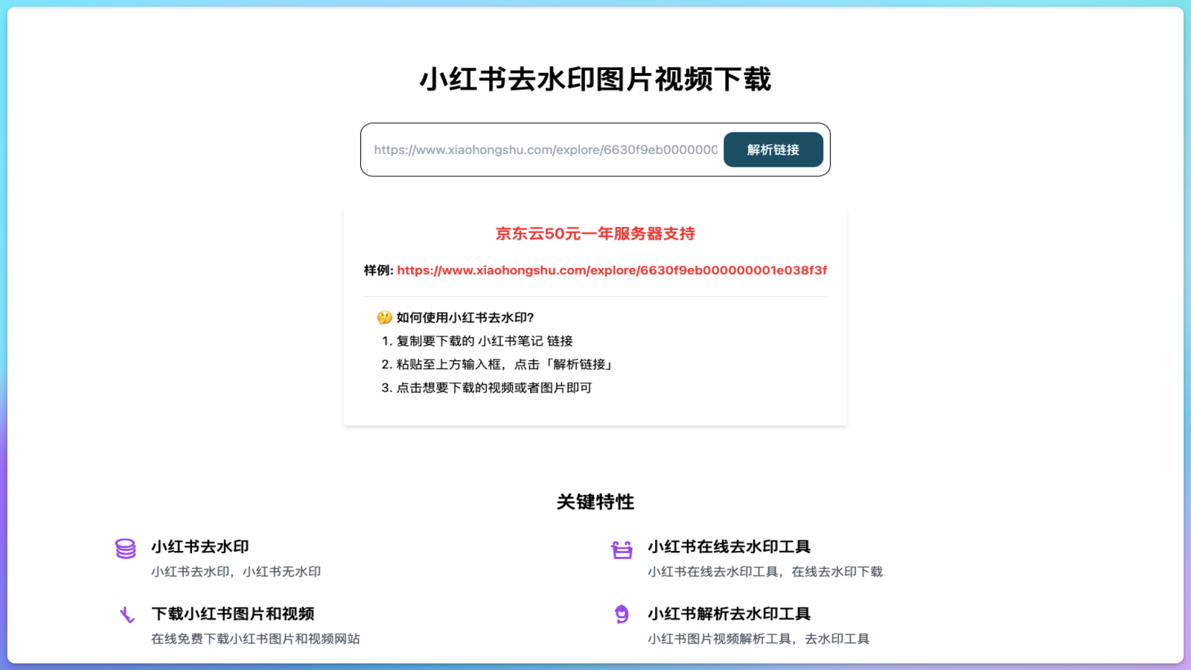Image resolution: width=1191 pixels, height=670 pixels.
Task: Click the 小红书解析去水印工具 feature title
Action: [x=729, y=613]
